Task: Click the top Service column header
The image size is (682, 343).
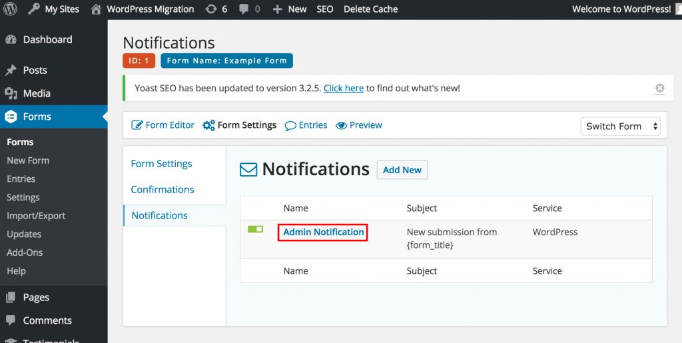Action: (547, 208)
